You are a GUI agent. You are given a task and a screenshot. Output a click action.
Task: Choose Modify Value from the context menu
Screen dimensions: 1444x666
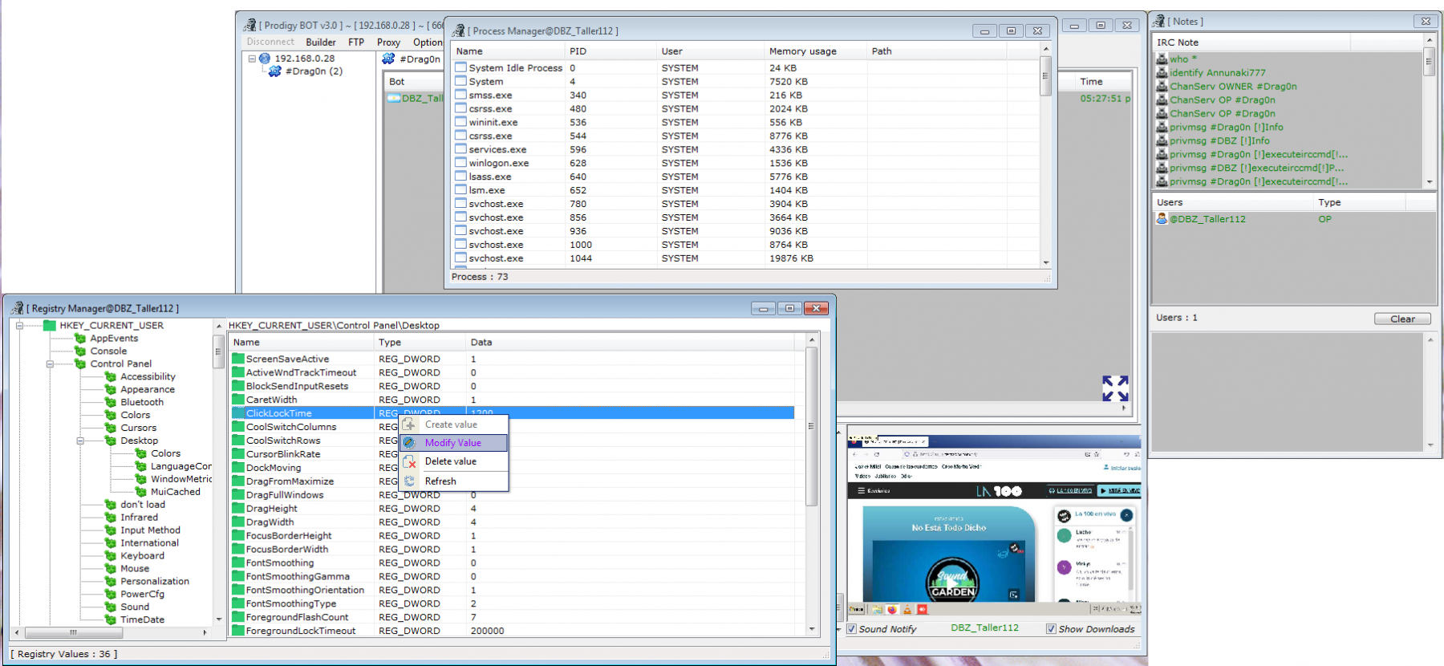[452, 443]
